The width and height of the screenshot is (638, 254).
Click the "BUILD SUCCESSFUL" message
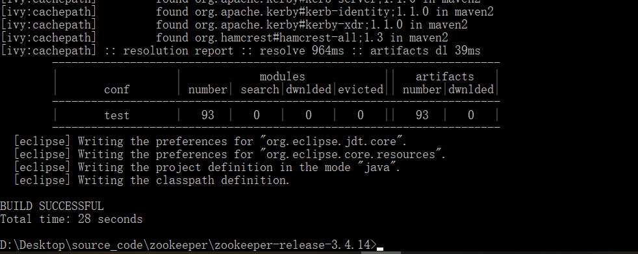pyautogui.click(x=52, y=206)
